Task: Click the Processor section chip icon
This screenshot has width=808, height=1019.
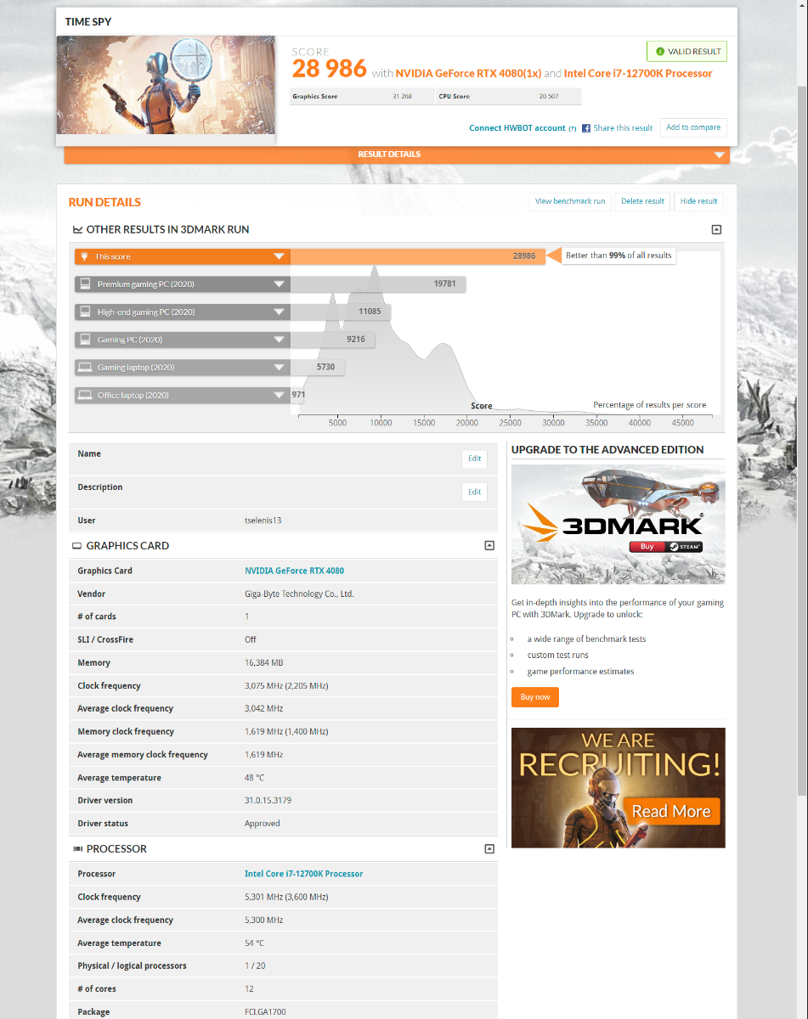Action: point(77,849)
